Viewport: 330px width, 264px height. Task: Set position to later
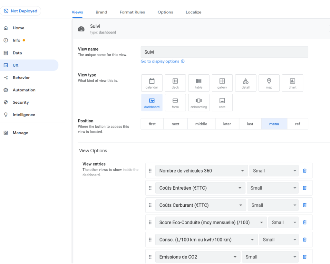[227, 124]
